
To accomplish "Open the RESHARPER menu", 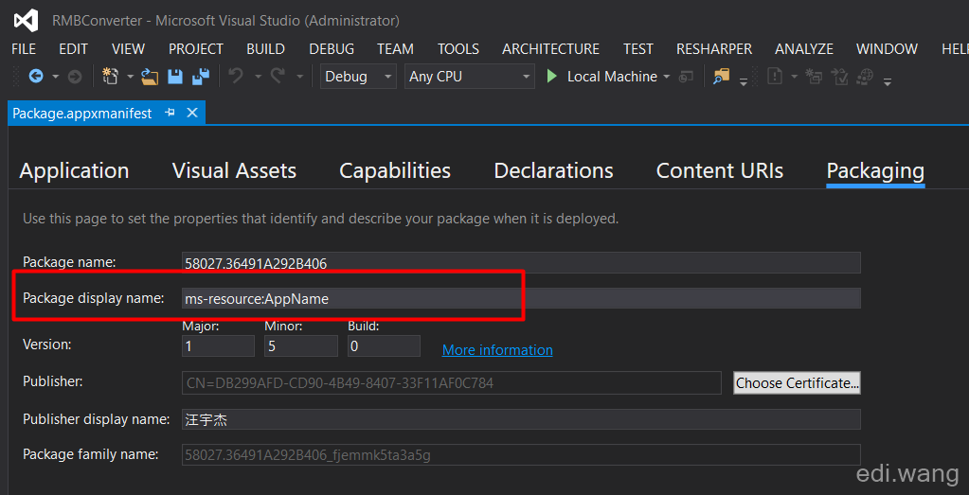I will (714, 49).
